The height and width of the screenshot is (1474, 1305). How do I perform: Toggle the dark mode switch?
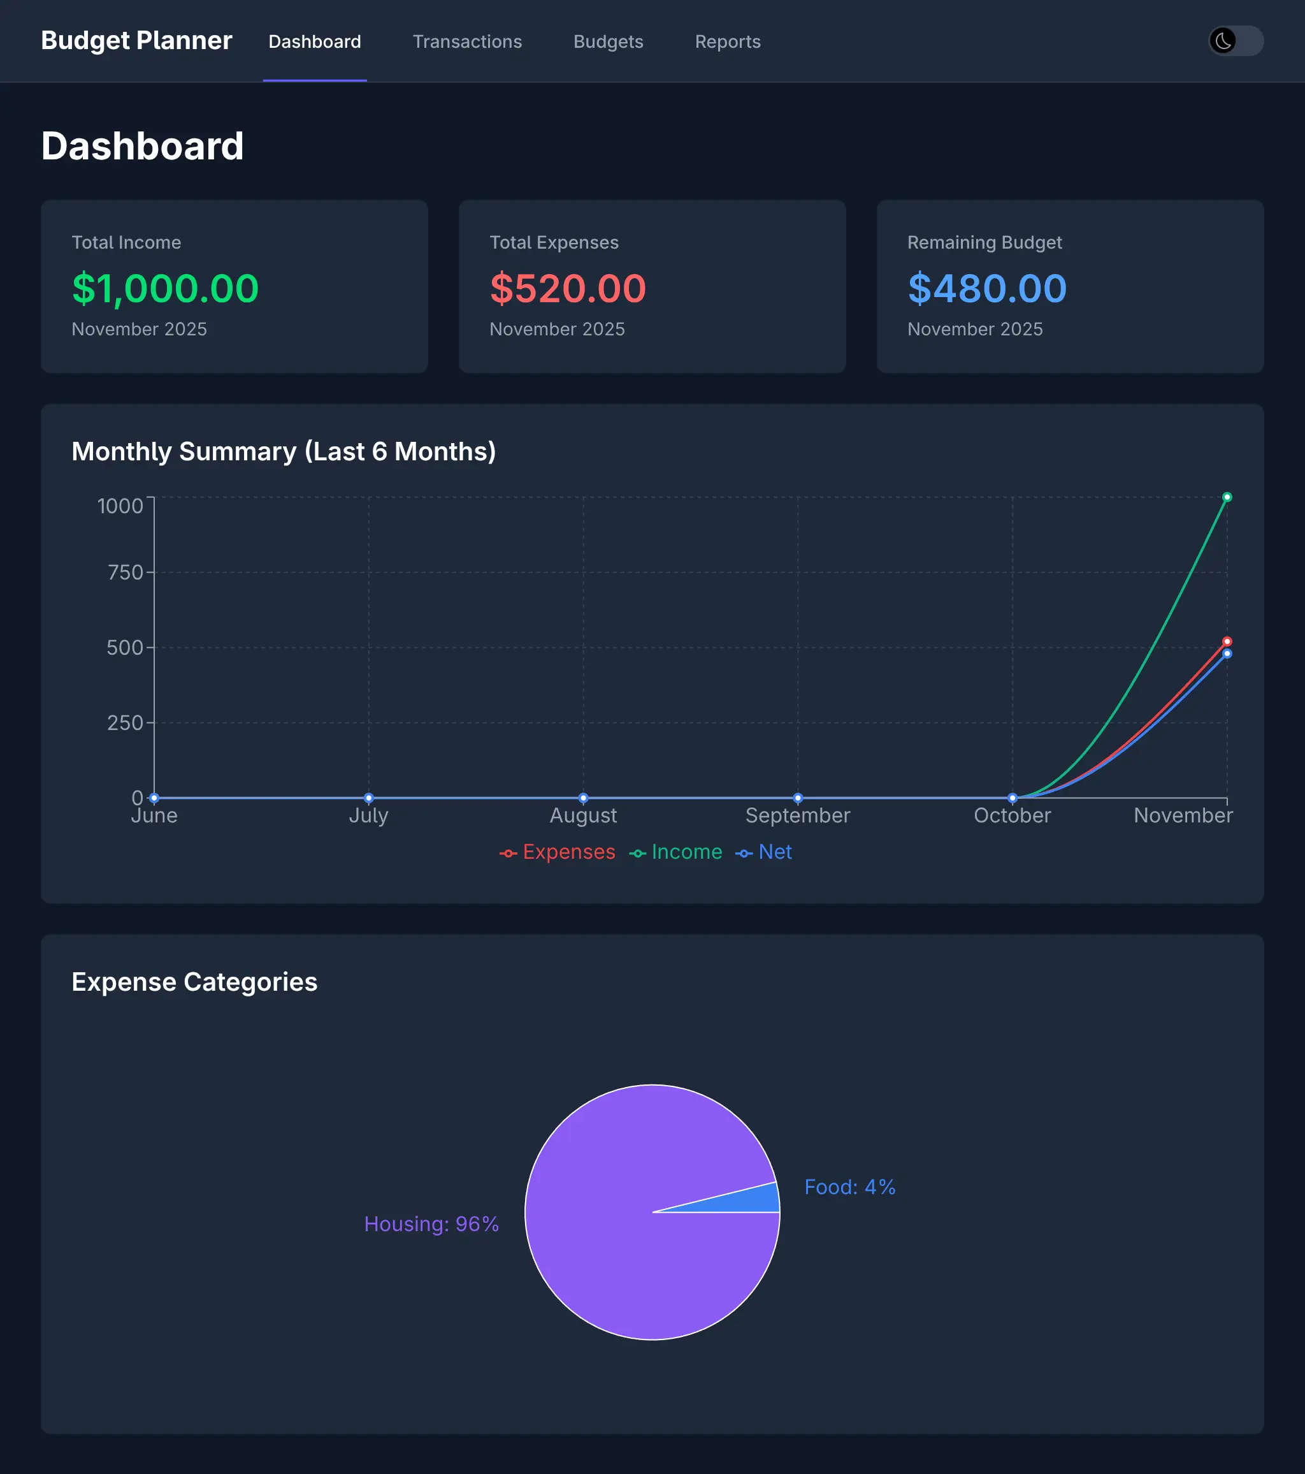[1235, 41]
